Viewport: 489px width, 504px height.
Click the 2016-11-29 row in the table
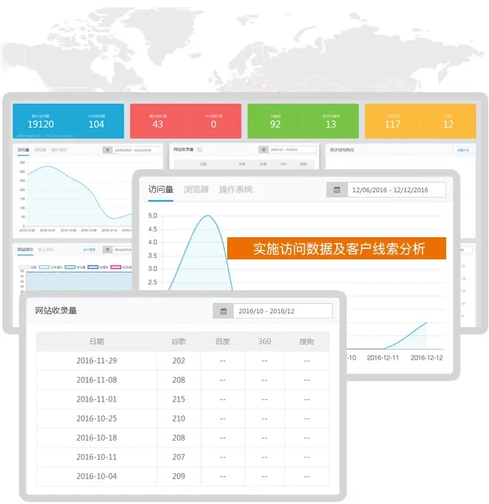tap(97, 361)
